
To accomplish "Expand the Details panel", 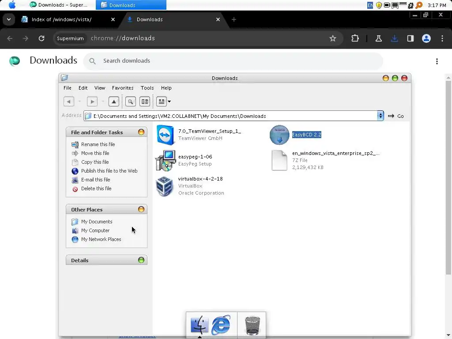I will (x=141, y=260).
